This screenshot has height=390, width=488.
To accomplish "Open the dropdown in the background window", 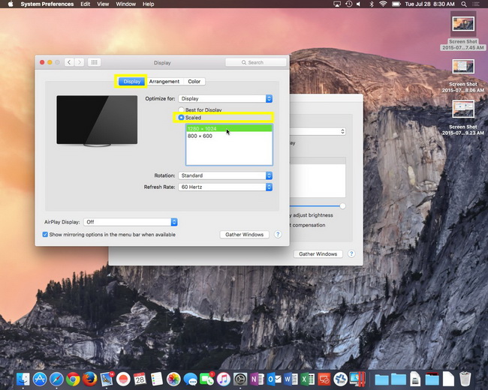I will click(x=318, y=131).
